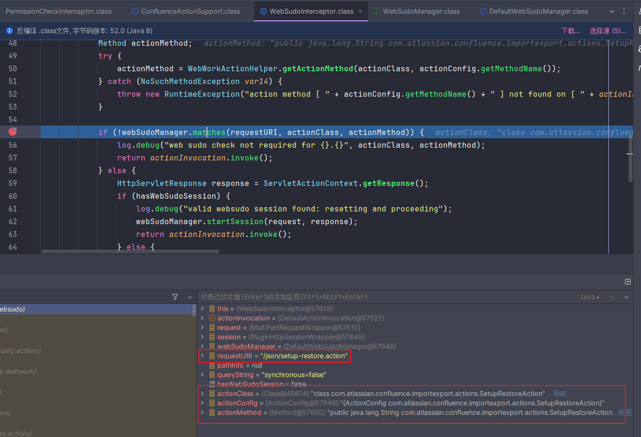Expand the 'this' variable node
This screenshot has width=641, height=437.
(202, 309)
